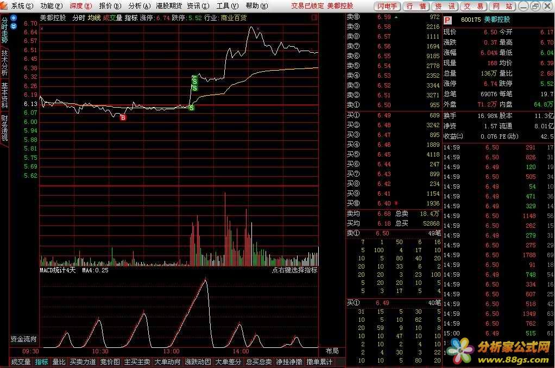Click the up arrow beside 卖⑩ price
Screen dimensions: 555x368
[x=396, y=17]
